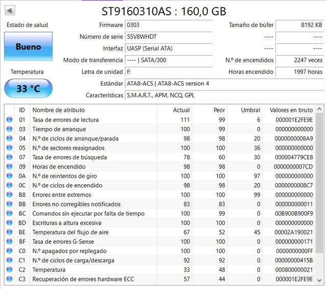The image size is (327, 289).
Task: Select table row Horas de encendido
Action: point(160,166)
